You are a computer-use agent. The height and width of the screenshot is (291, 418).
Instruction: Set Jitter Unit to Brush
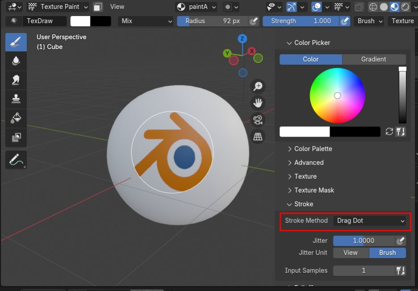coord(388,253)
